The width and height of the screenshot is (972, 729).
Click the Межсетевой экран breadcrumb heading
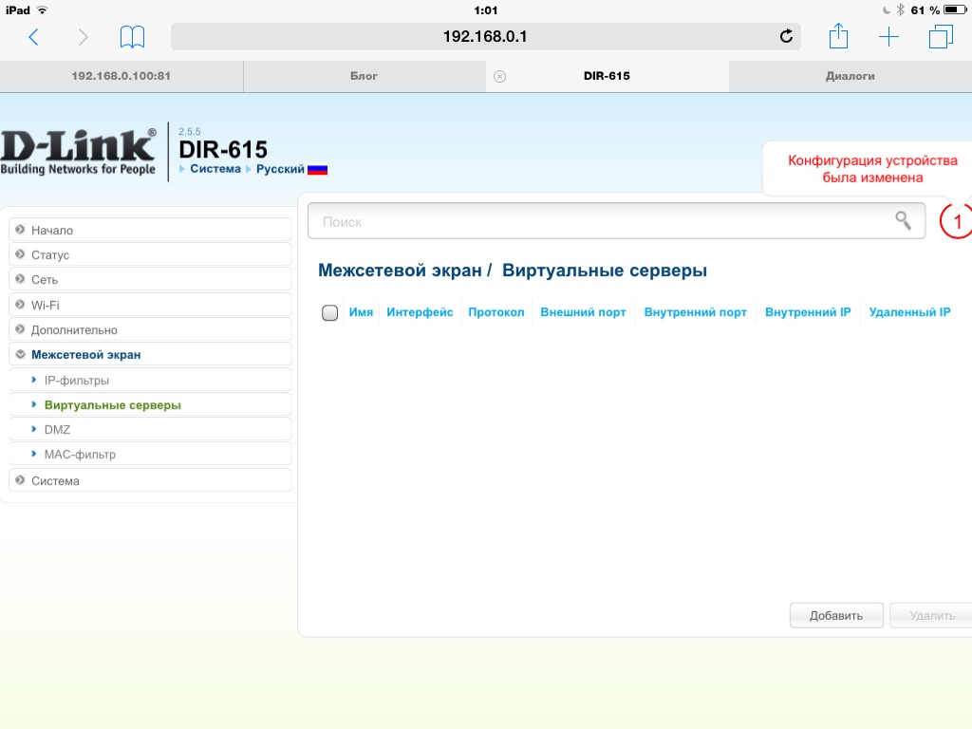(x=400, y=271)
